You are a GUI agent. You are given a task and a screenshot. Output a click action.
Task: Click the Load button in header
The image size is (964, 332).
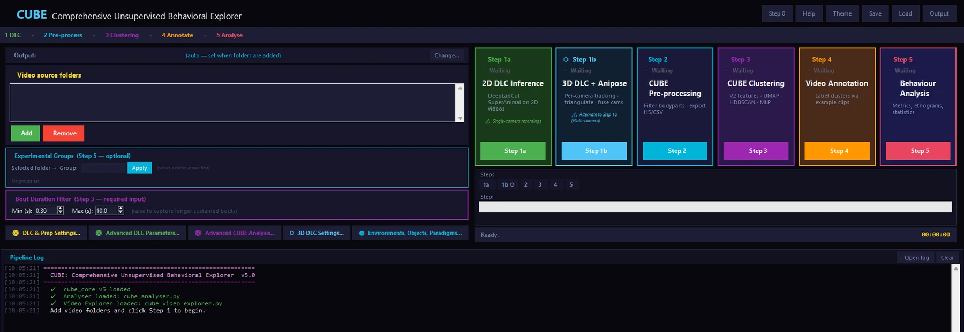pyautogui.click(x=905, y=14)
